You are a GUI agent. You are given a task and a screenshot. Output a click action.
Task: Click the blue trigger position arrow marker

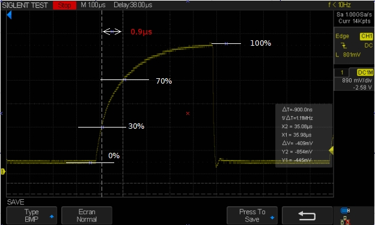click(x=9, y=15)
